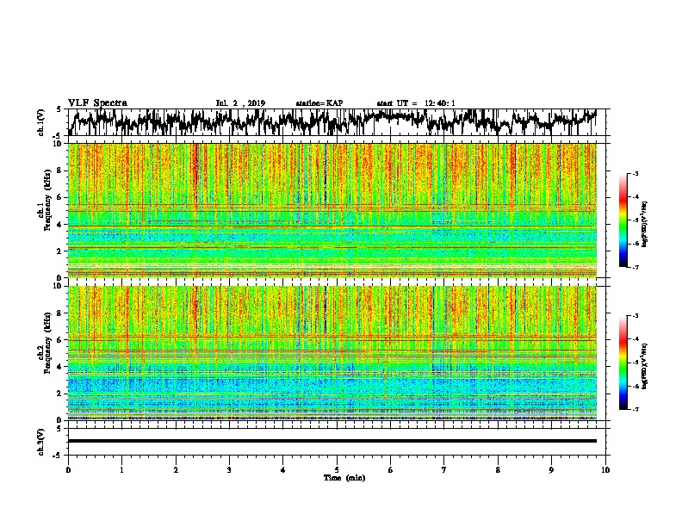Click the ch.2 color bar log(PSD) unit label
The height and width of the screenshot is (527, 682).
pos(645,366)
